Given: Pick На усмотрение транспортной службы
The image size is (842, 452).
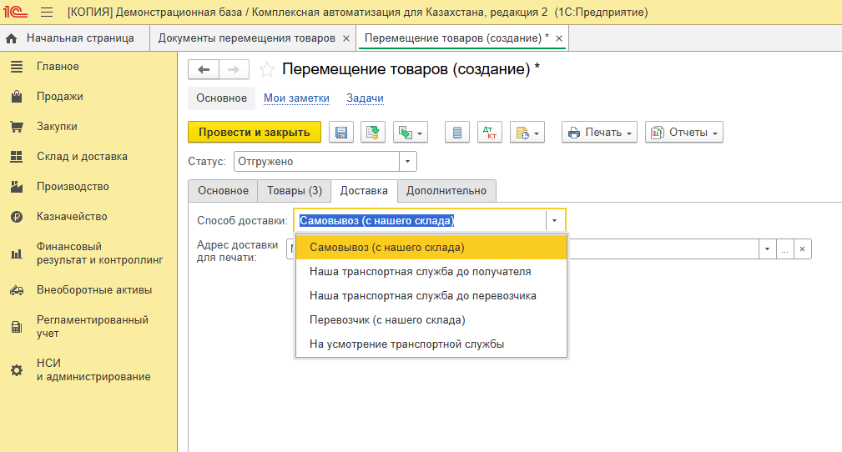Looking at the screenshot, I should [x=406, y=344].
